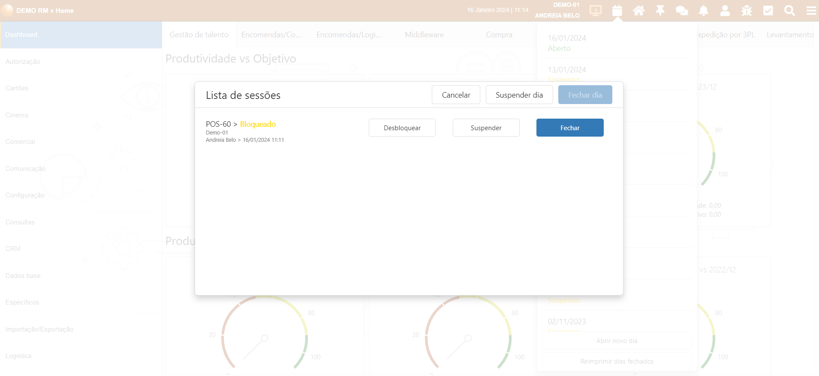Viewport: 819px width, 376px height.
Task: Click the bug report icon
Action: (x=747, y=10)
